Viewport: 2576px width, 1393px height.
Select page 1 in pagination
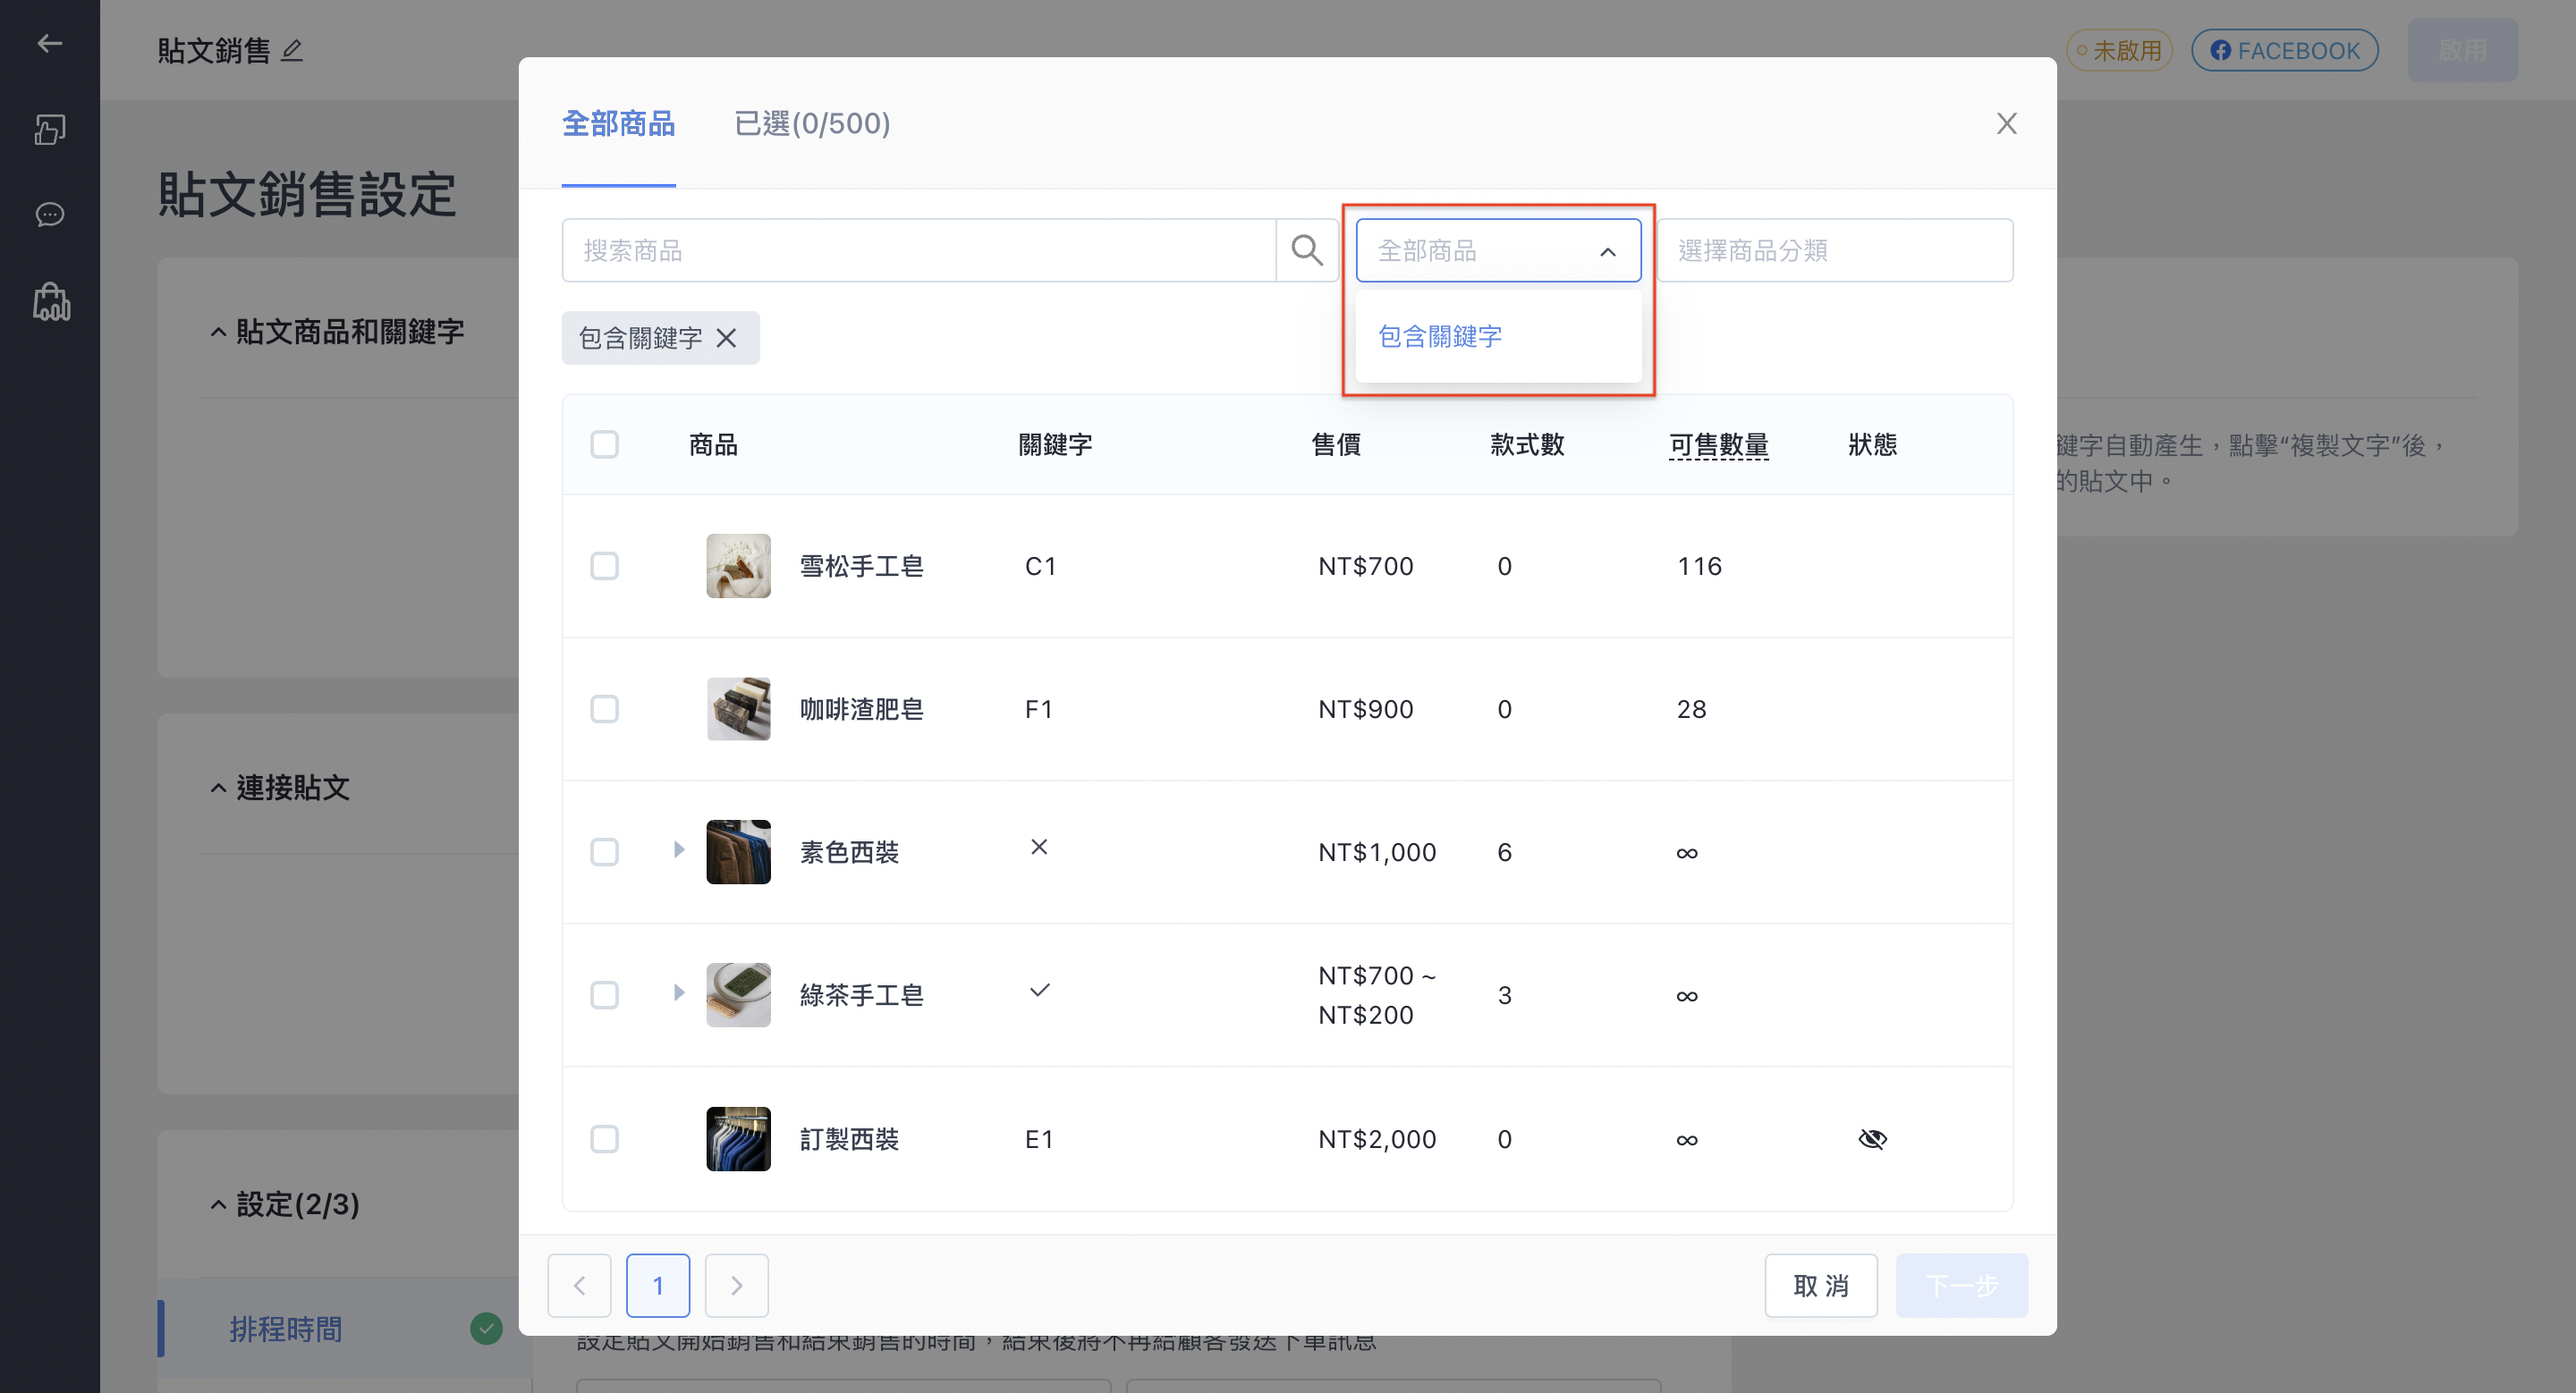point(658,1285)
